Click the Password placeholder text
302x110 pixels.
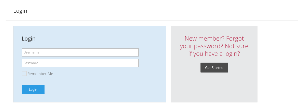coord(31,63)
